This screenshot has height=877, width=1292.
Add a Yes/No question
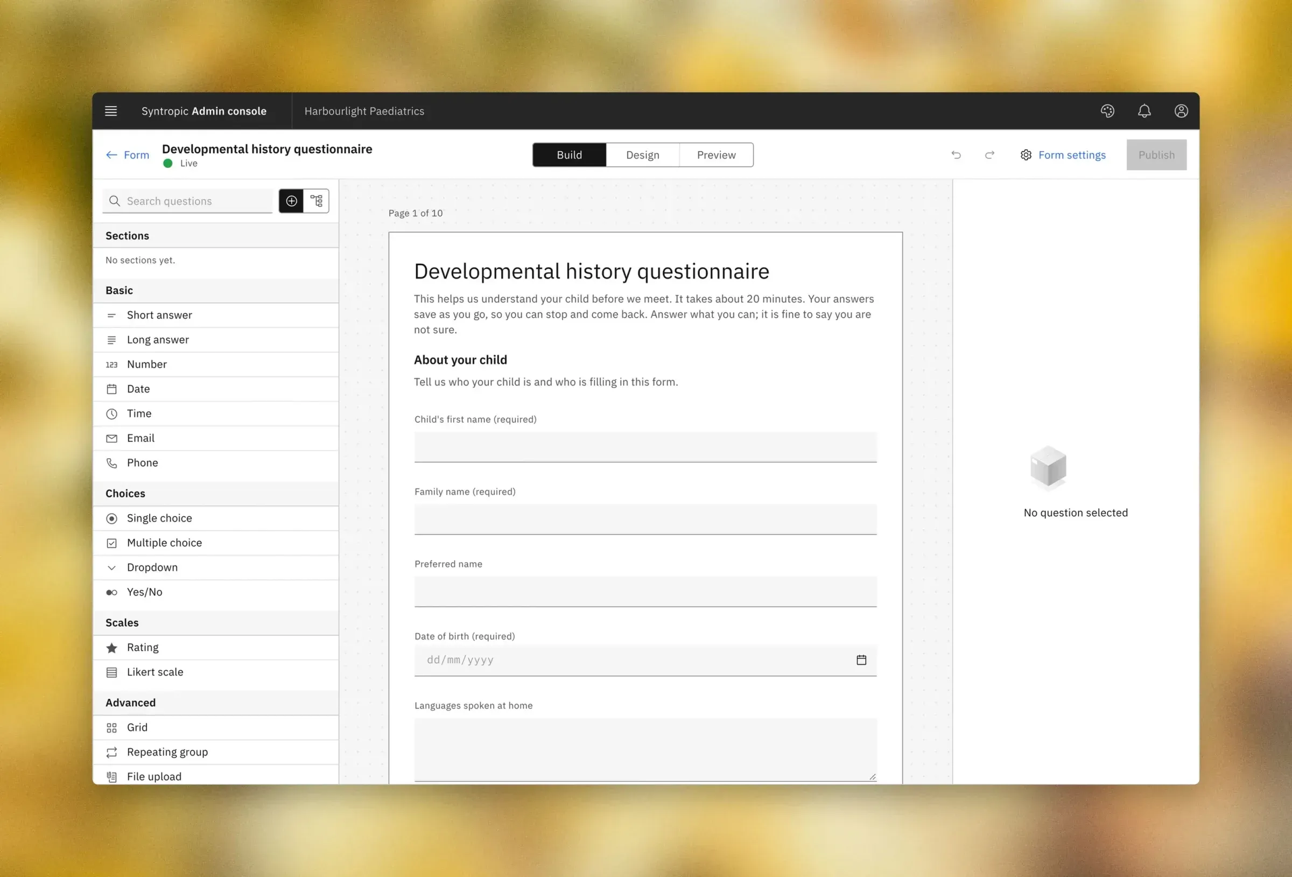point(216,592)
